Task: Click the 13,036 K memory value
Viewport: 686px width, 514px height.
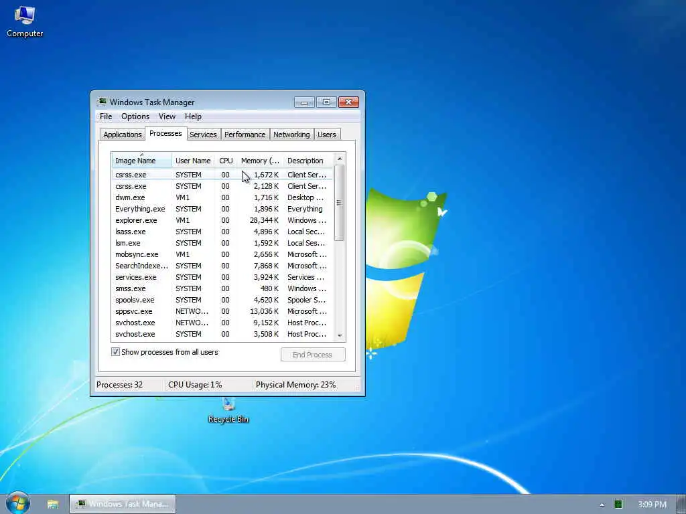Action: pyautogui.click(x=264, y=311)
